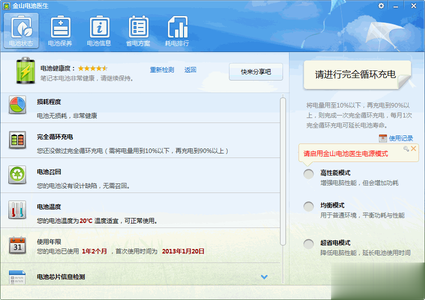The width and height of the screenshot is (425, 300).
Task: Close the 金山电池医生 window
Action: point(413,5)
